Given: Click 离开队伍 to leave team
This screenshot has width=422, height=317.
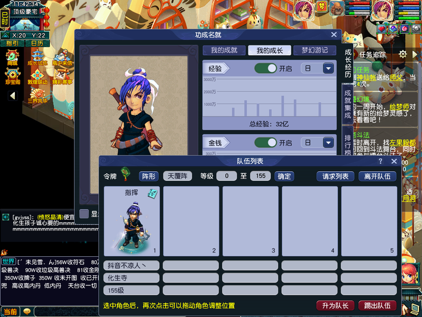Looking at the screenshot, I should tap(377, 176).
